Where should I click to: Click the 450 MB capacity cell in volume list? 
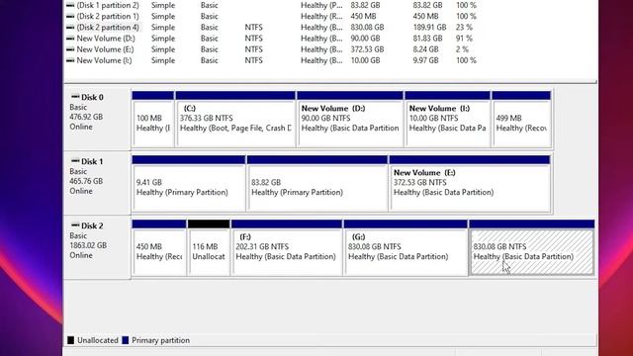click(x=363, y=16)
